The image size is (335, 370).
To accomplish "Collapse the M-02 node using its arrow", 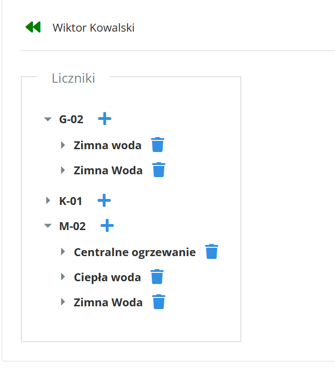I will [47, 226].
